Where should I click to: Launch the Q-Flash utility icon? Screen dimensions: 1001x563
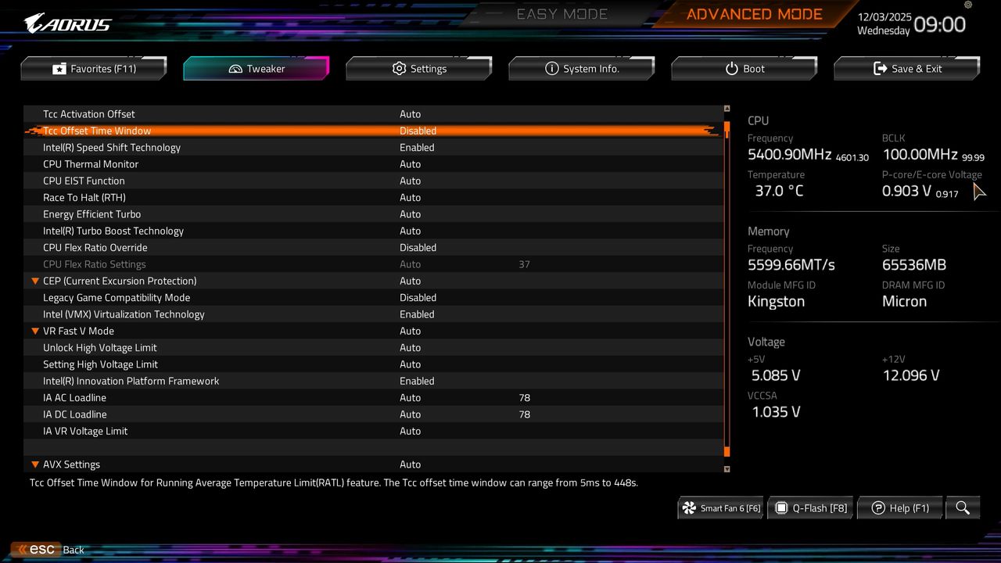[x=780, y=507]
